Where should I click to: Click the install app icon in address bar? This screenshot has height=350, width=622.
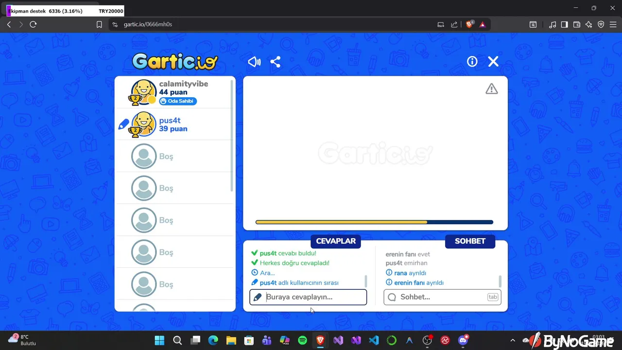click(441, 24)
